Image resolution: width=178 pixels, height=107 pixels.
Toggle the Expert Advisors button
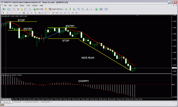tap(56, 9)
